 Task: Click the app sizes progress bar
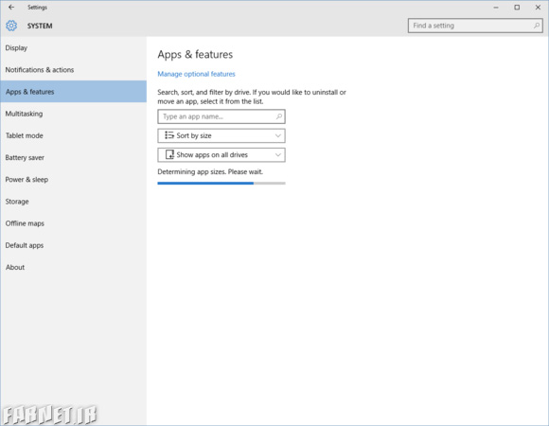click(x=221, y=183)
